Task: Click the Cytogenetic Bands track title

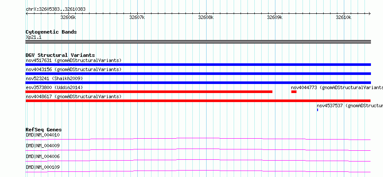Action: click(x=51, y=32)
